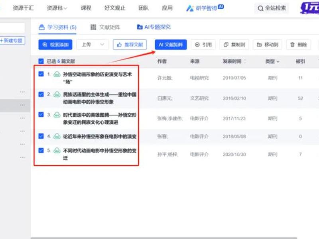Click the cloud icon beside article 2
The image size is (319, 239).
(x=57, y=94)
